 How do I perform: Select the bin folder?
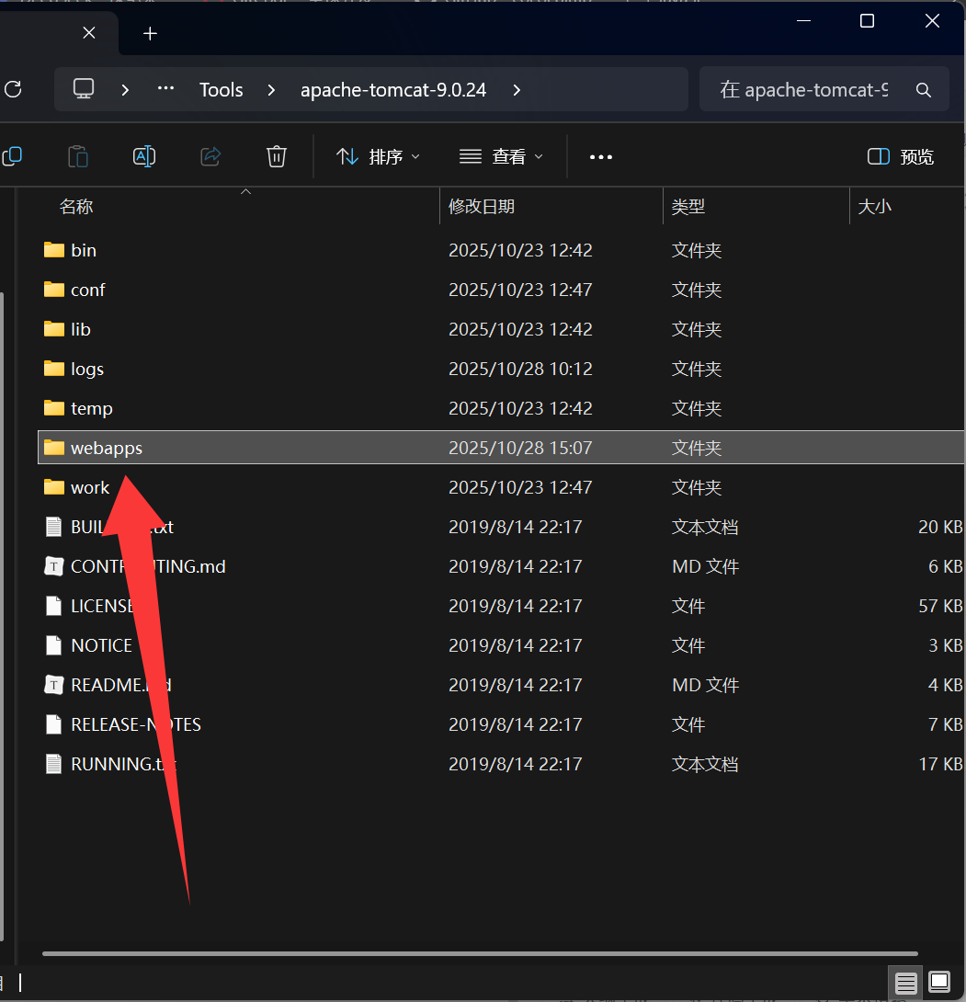pos(501,250)
